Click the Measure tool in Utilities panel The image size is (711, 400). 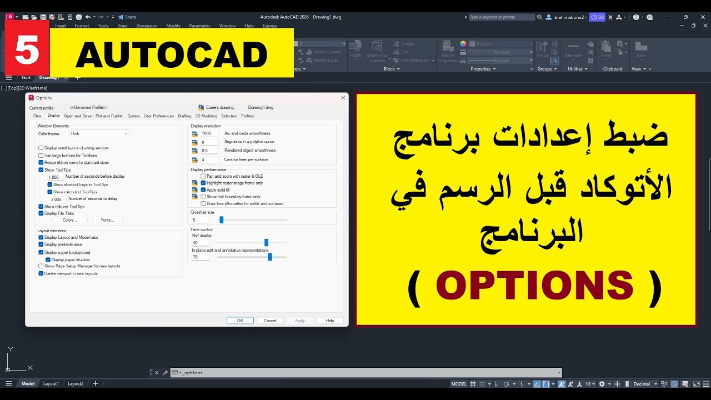573,49
